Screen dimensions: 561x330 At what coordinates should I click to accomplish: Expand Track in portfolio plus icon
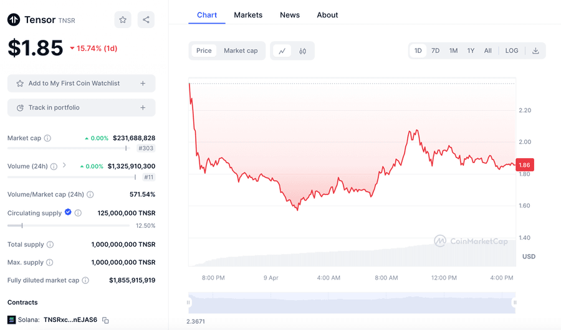pyautogui.click(x=143, y=108)
